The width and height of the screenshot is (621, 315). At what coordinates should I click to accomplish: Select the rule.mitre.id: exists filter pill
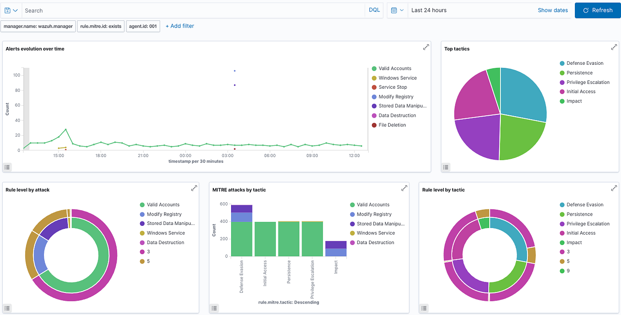tap(101, 26)
